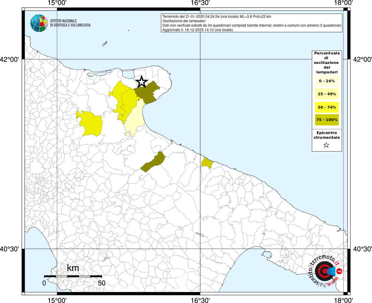372x303 pixels.
Task: Click the dark olive municipality beside the epicenter
Action: [x=148, y=92]
